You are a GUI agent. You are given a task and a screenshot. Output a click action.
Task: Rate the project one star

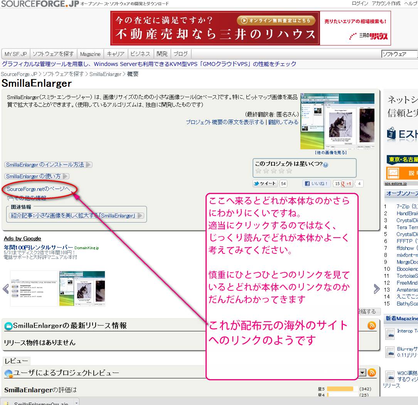[258, 171]
